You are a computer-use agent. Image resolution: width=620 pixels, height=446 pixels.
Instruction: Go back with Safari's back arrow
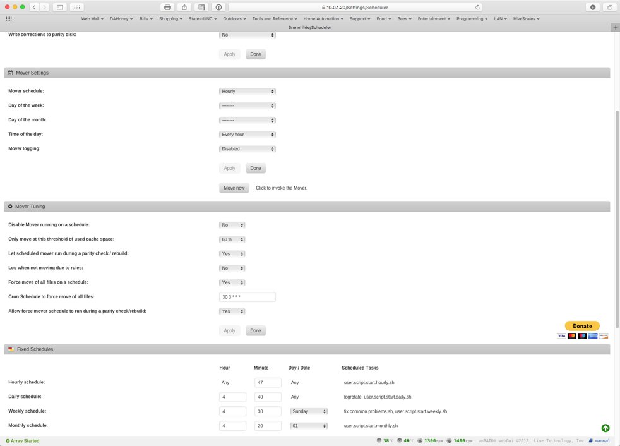34,7
